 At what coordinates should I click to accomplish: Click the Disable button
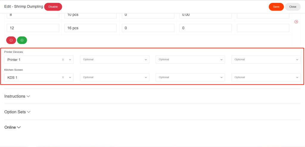pos(53,7)
